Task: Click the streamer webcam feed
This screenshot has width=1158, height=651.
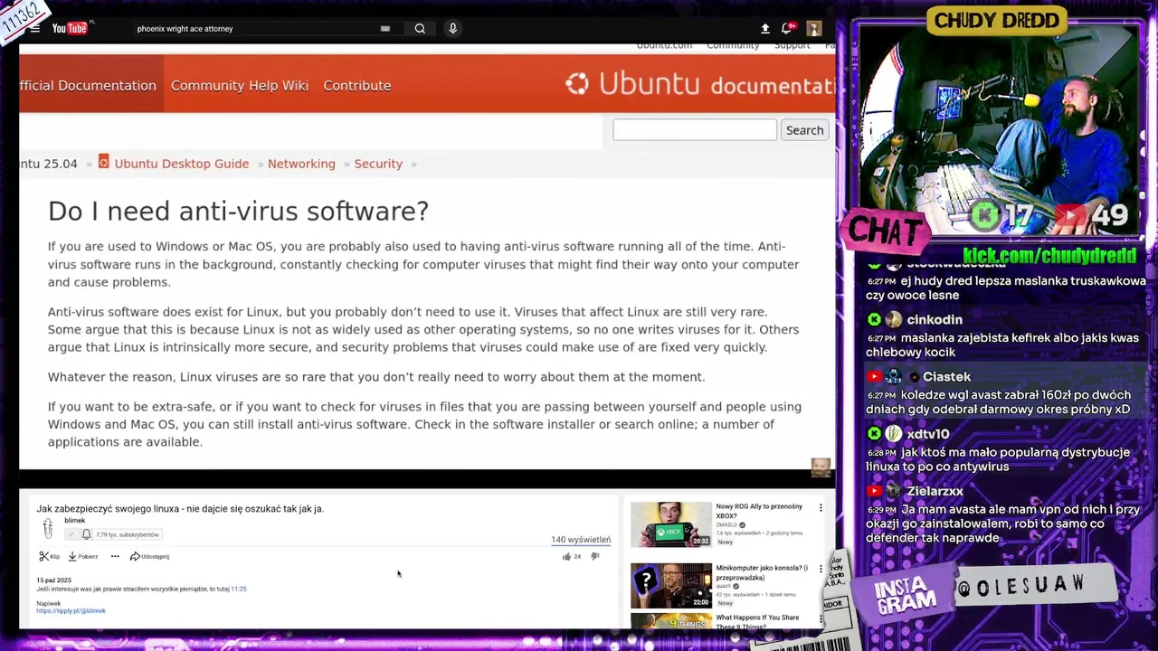Action: tap(997, 131)
